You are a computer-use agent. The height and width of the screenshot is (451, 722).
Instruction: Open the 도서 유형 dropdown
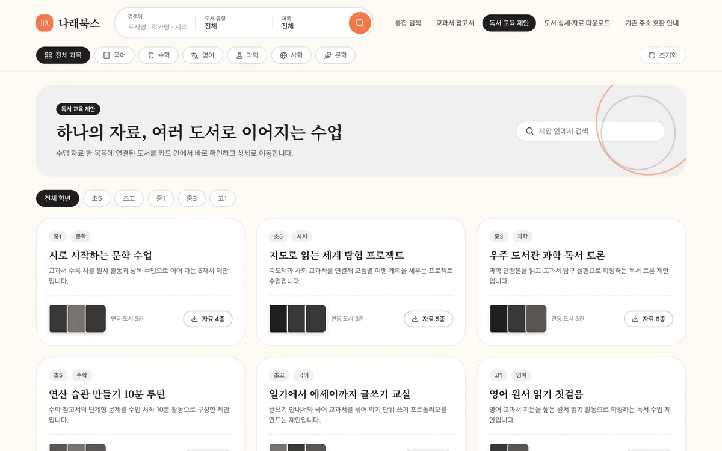coord(233,23)
